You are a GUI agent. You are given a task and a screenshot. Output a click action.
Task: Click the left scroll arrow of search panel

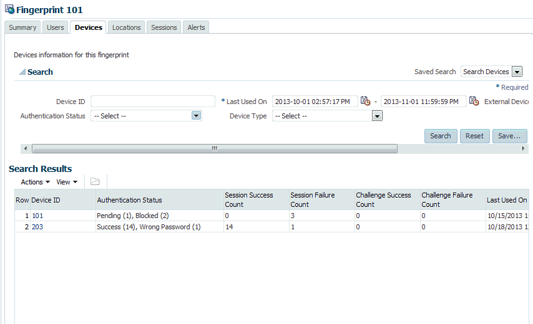pos(26,148)
